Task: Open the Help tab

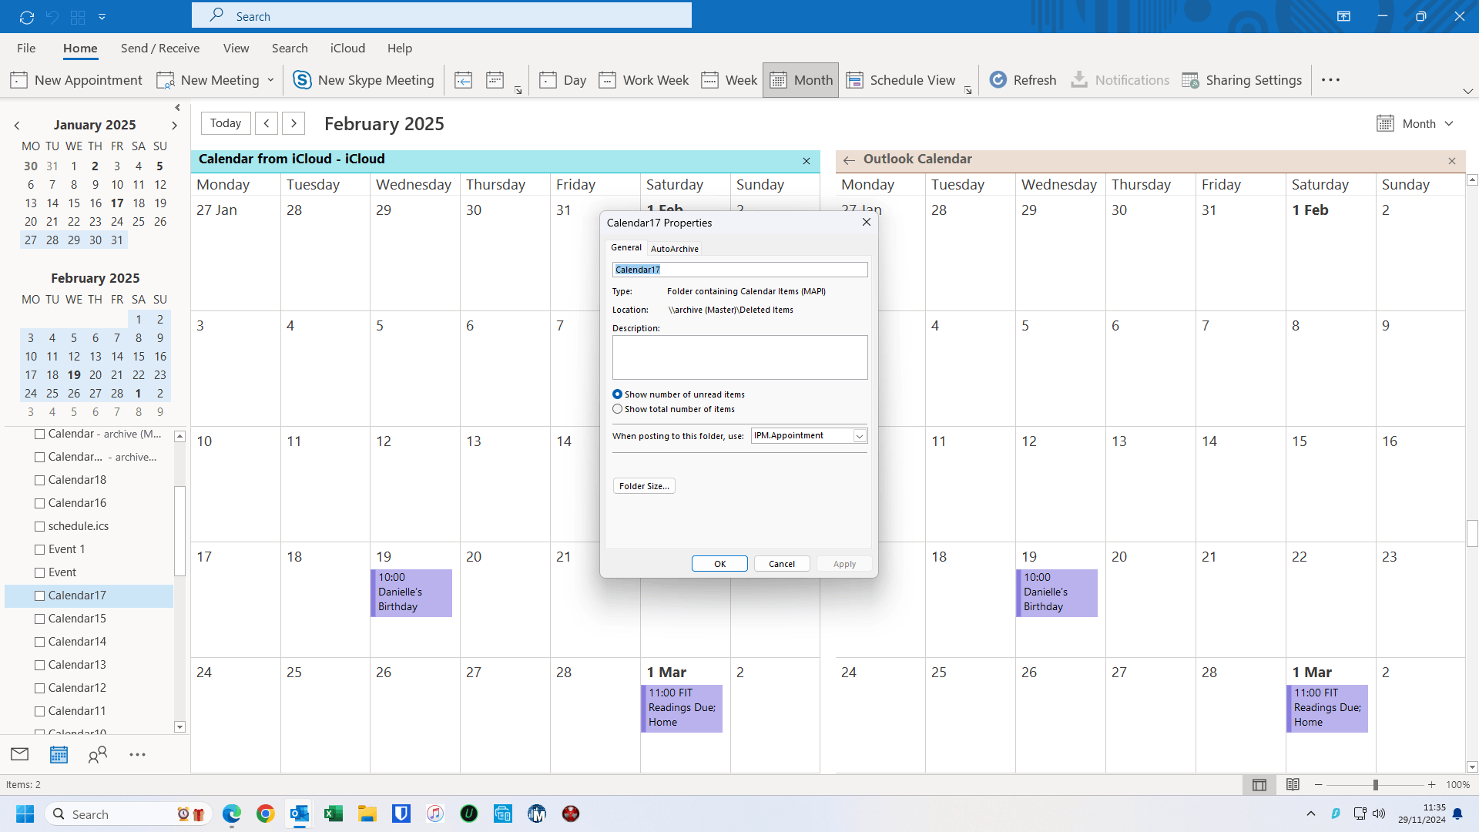Action: pyautogui.click(x=400, y=48)
